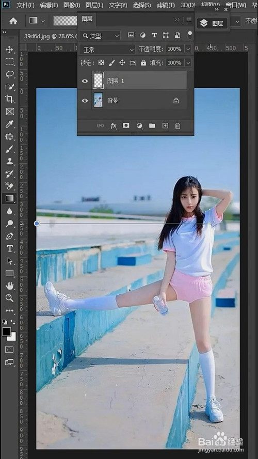The image size is (258, 459).
Task: Open the 图像(I) menu
Action: (x=72, y=5)
